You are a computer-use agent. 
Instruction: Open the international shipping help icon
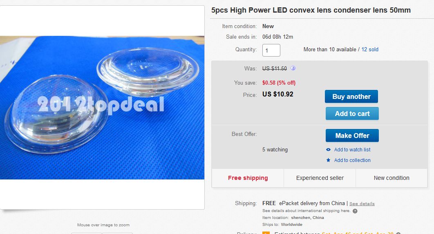(x=355, y=211)
